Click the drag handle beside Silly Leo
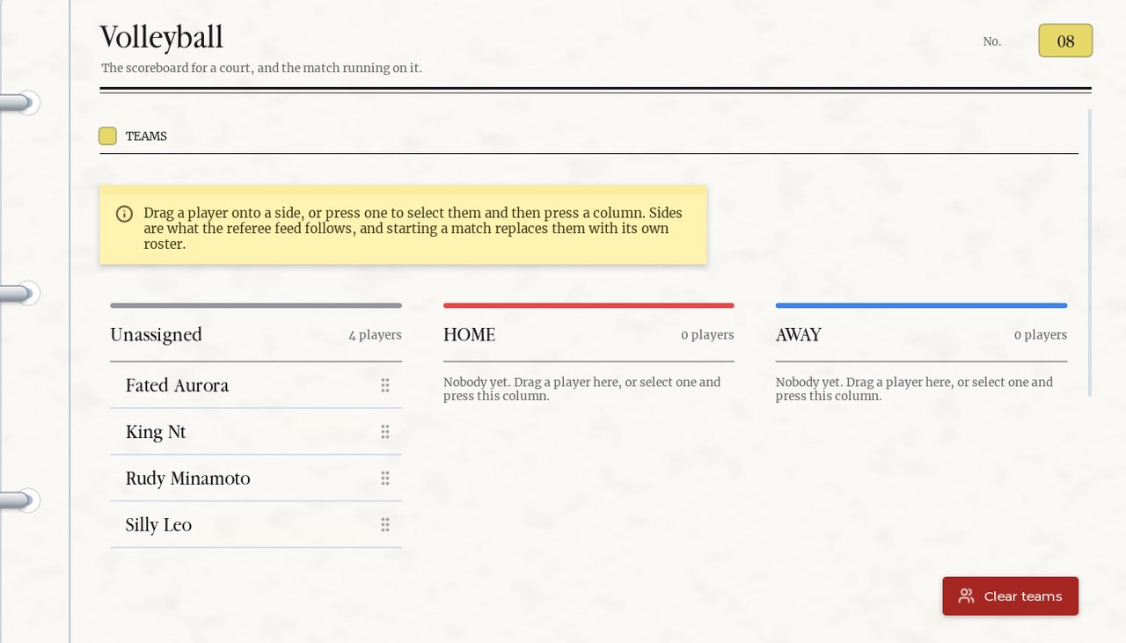 (384, 525)
